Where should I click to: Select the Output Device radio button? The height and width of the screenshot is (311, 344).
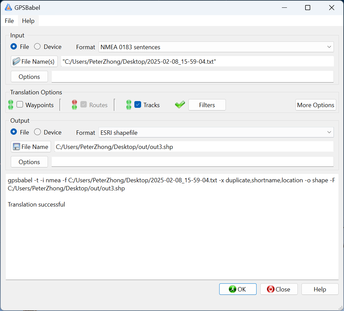pyautogui.click(x=37, y=132)
